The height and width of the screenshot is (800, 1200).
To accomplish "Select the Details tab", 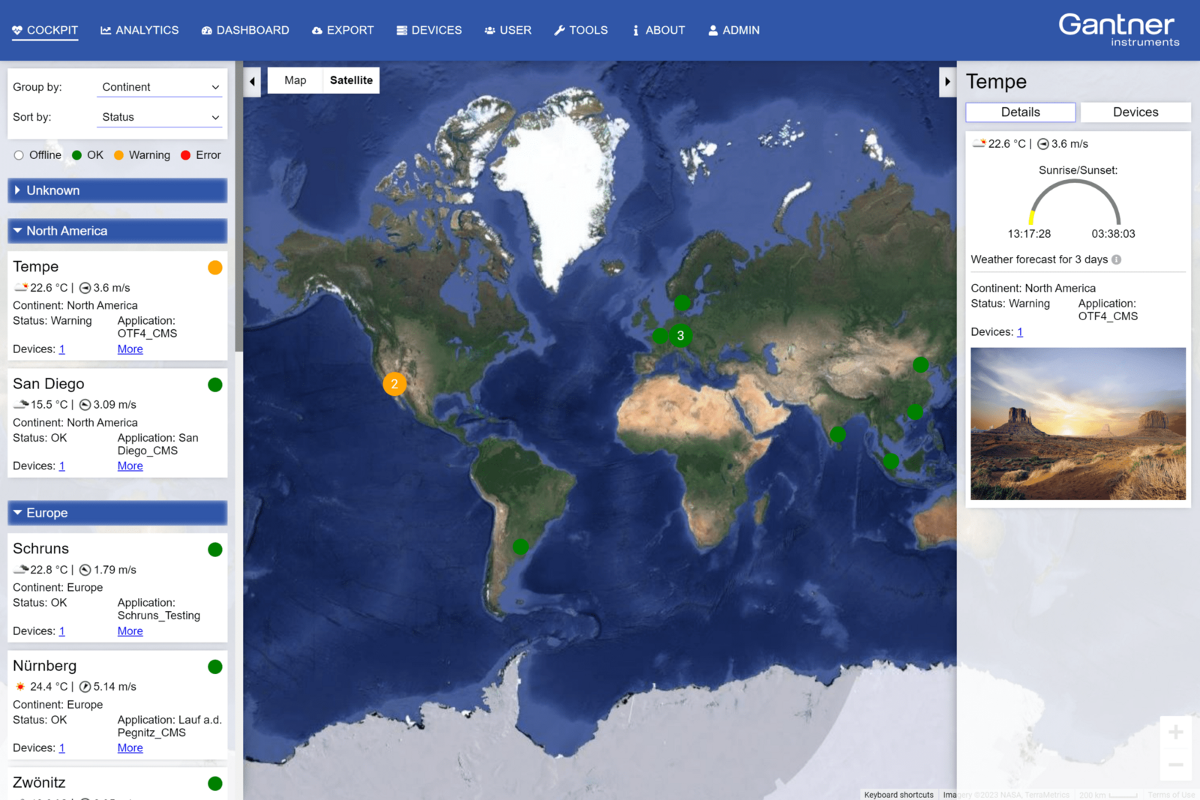I will coord(1020,112).
